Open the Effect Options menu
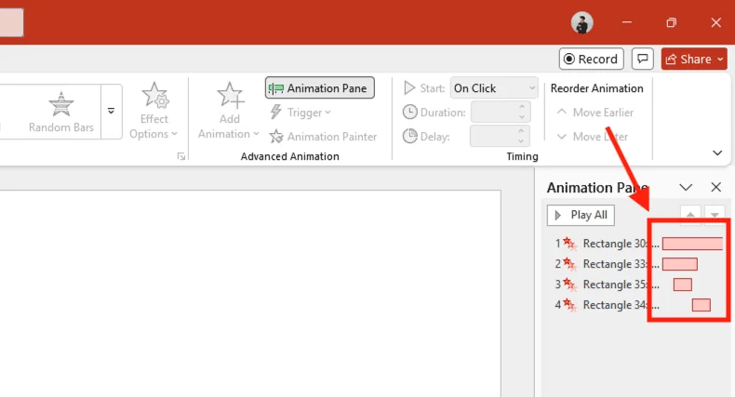Image resolution: width=735 pixels, height=397 pixels. pyautogui.click(x=154, y=110)
